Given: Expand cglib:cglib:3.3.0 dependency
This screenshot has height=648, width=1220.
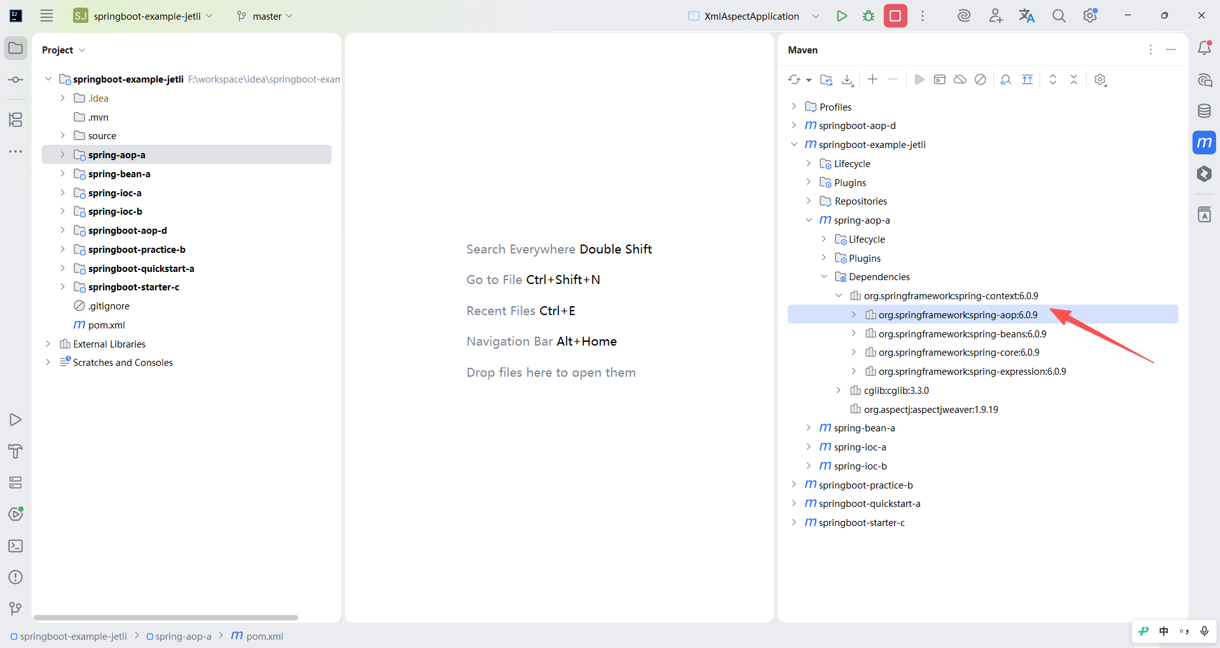Looking at the screenshot, I should 839,390.
